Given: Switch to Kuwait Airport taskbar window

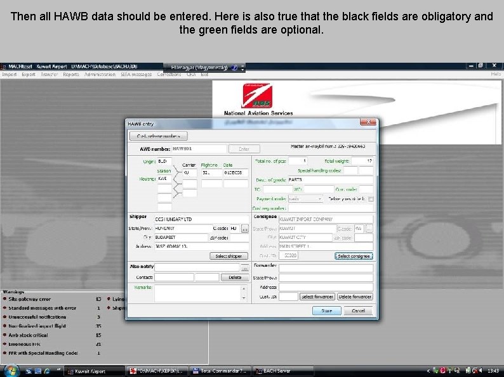Looking at the screenshot, I should coord(94,371).
